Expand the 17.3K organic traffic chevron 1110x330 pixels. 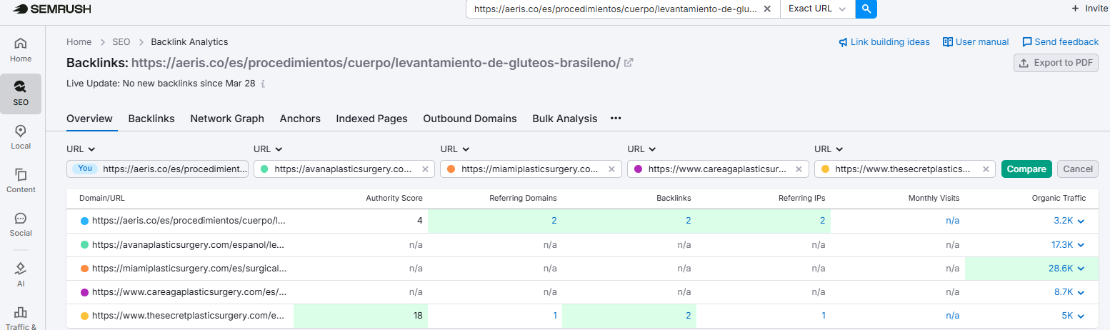(1081, 245)
